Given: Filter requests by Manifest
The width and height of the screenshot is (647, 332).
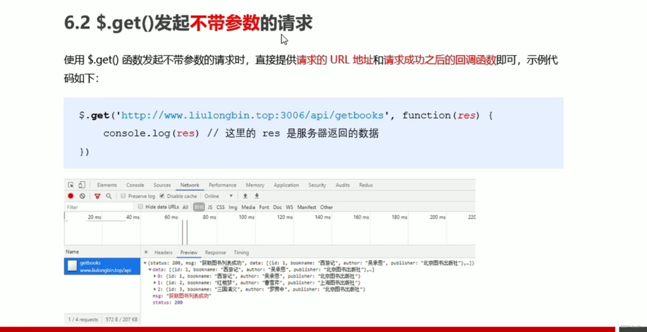Looking at the screenshot, I should [x=307, y=207].
